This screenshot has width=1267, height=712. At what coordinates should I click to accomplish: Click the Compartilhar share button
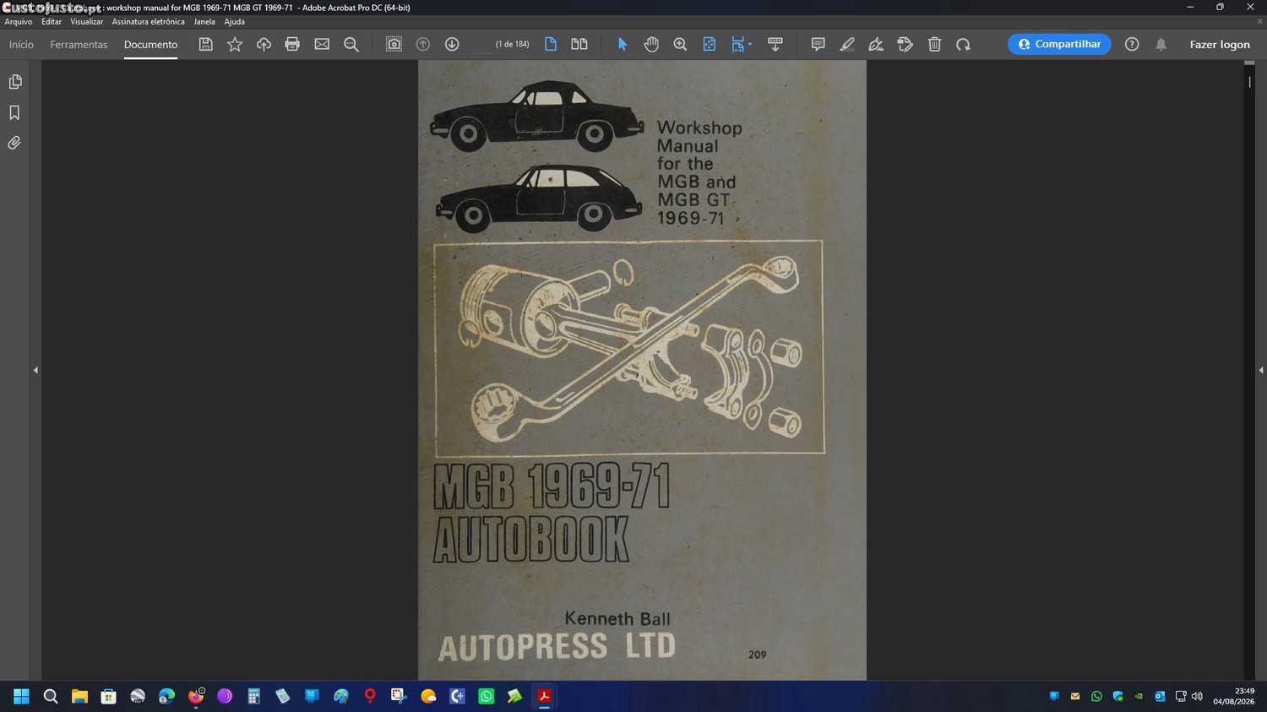point(1059,44)
